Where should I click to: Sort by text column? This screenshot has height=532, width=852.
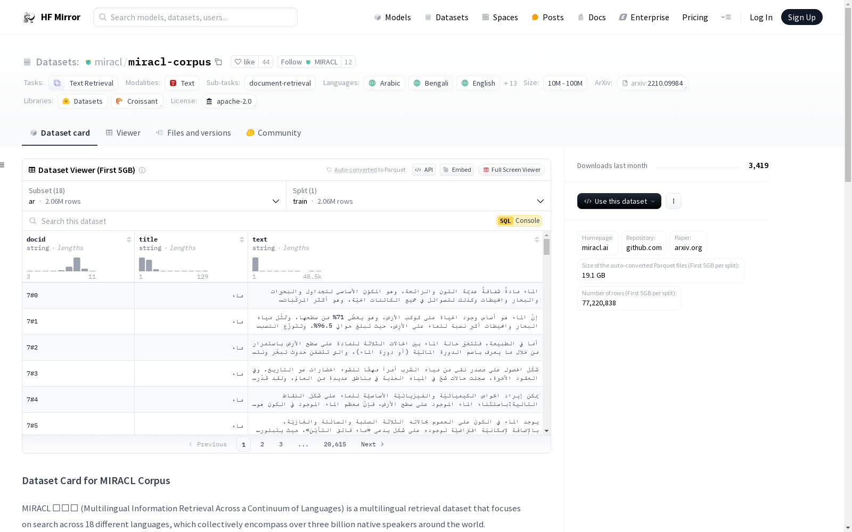537,239
